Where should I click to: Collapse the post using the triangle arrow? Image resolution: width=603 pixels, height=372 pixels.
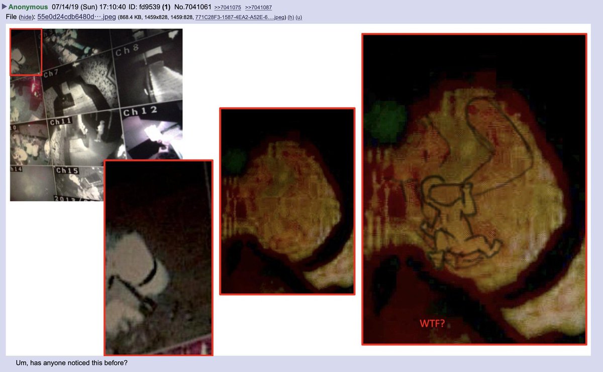pos(5,7)
